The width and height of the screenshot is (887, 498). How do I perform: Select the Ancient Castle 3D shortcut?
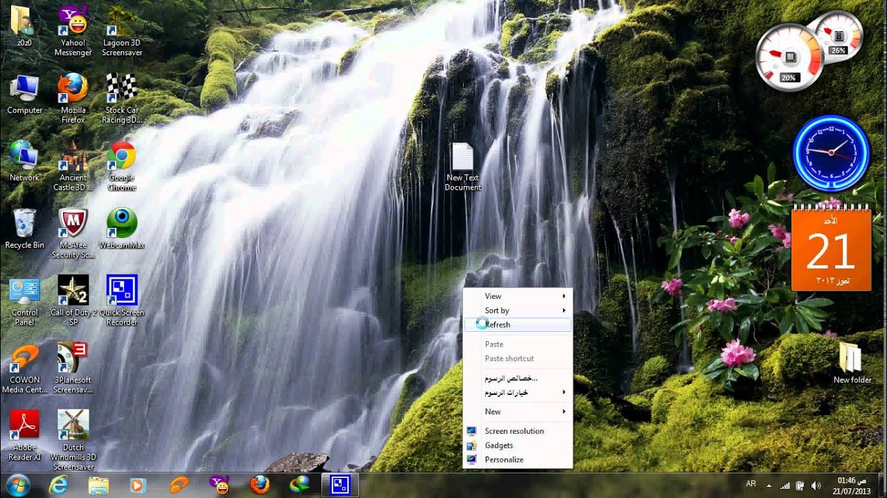point(73,167)
